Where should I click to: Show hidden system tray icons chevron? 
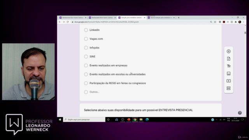tap(216, 119)
